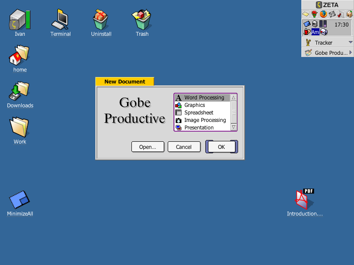Click the "Spreadsheet" list row text
The width and height of the screenshot is (354, 265).
[x=199, y=113]
